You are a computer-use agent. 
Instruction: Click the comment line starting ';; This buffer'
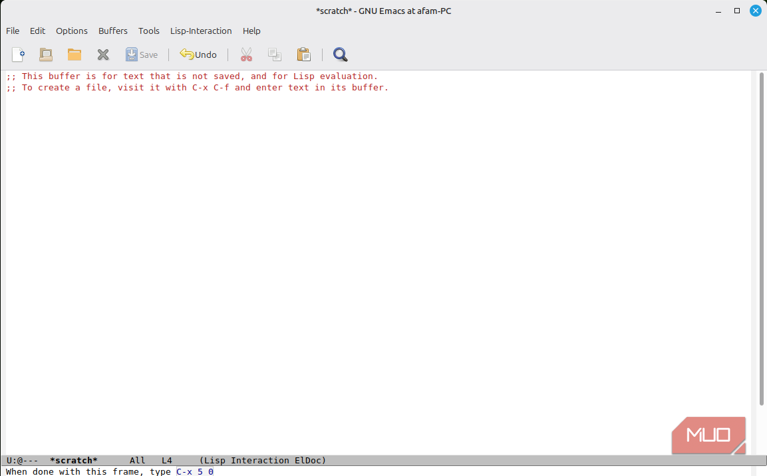192,76
